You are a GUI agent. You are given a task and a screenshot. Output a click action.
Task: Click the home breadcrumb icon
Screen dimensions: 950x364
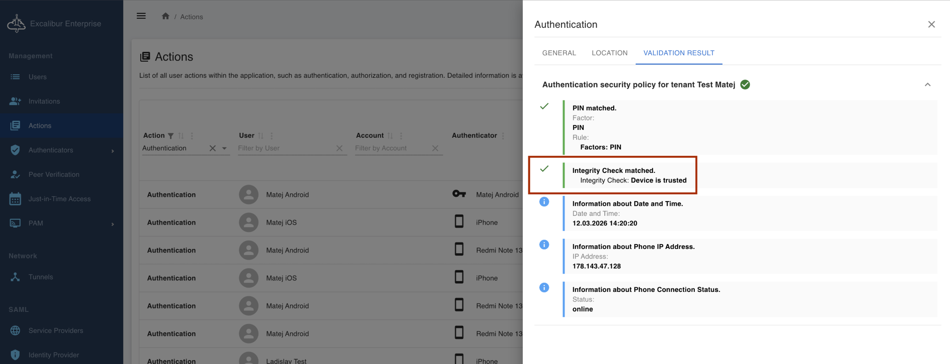click(x=165, y=16)
